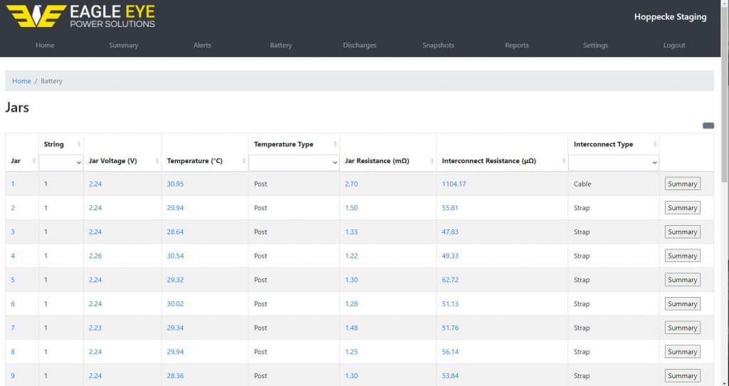Screen dimensions: 729x386
Task: Open the Snapshots navigation item
Action: tap(439, 45)
